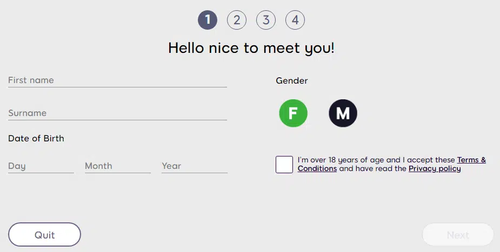Click the 'I'm over 18 years' consent text

368,160
